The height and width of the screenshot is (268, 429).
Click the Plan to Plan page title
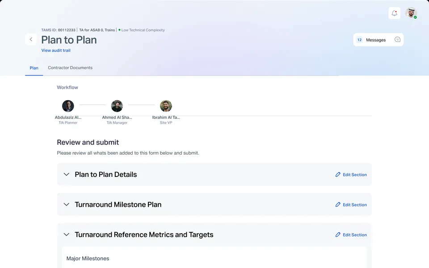point(69,40)
